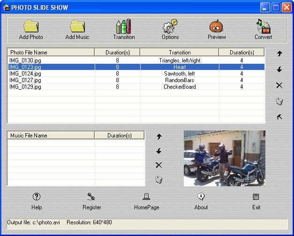Move music track down with arrow

(x=159, y=151)
